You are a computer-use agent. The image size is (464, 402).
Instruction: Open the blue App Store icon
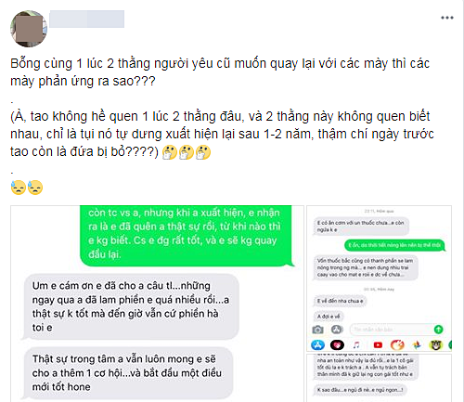pos(317,344)
